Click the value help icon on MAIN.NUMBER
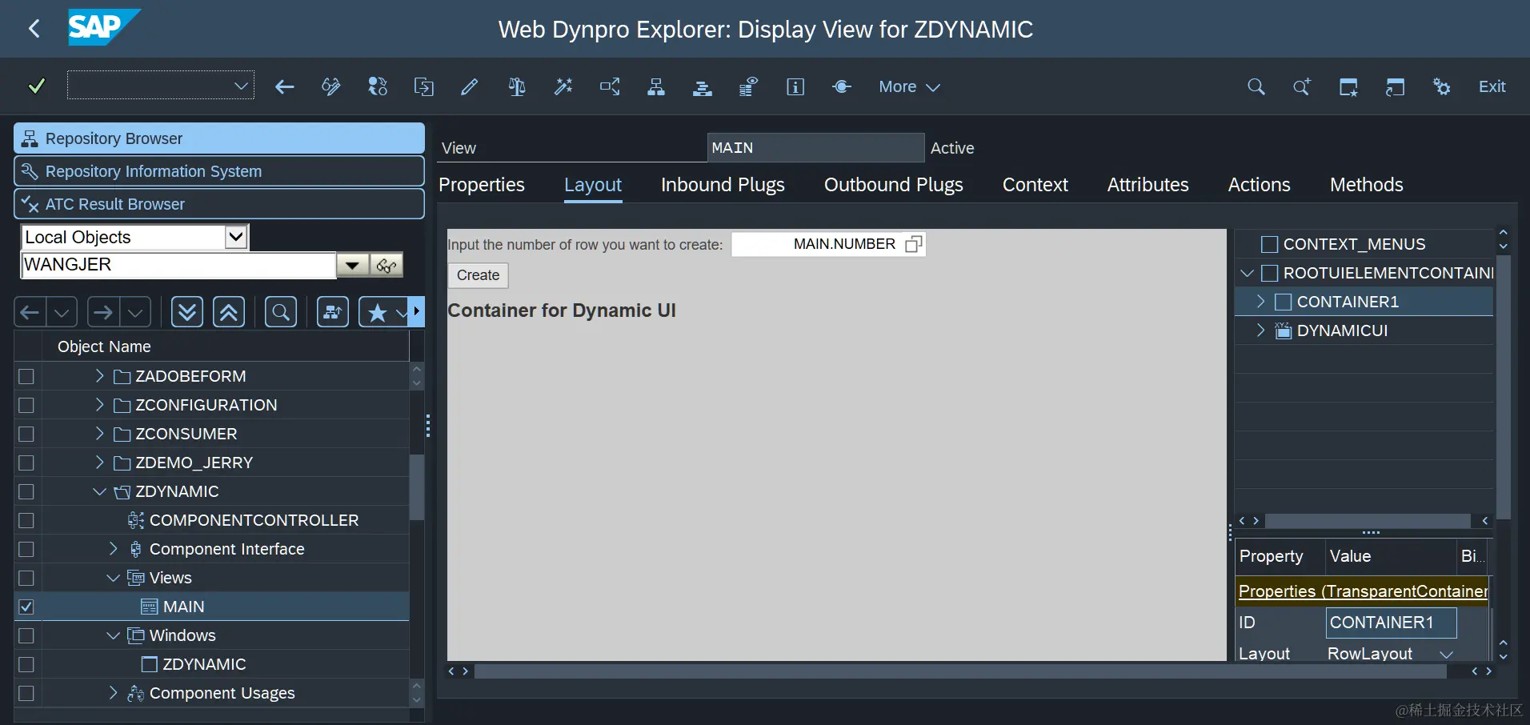The width and height of the screenshot is (1530, 725). pos(913,244)
